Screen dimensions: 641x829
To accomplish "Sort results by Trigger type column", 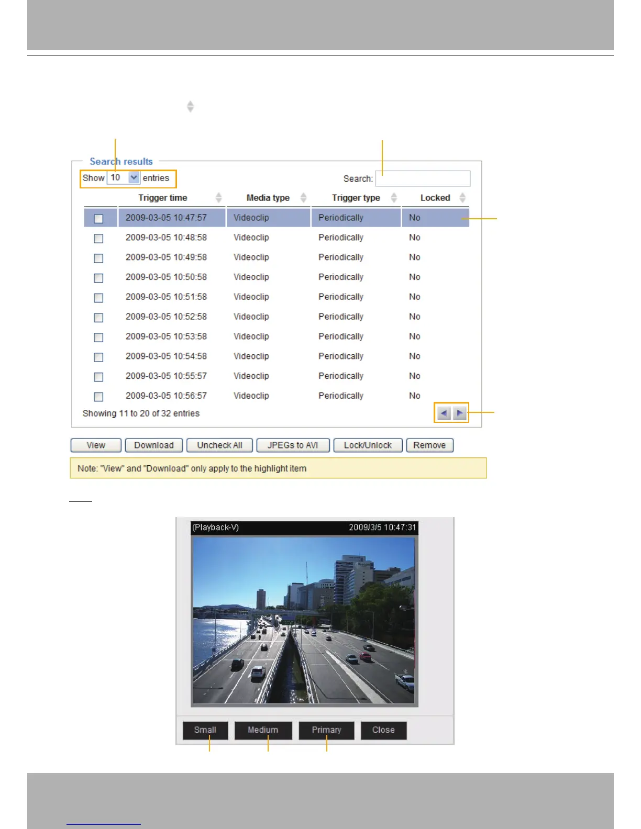I will [x=356, y=198].
